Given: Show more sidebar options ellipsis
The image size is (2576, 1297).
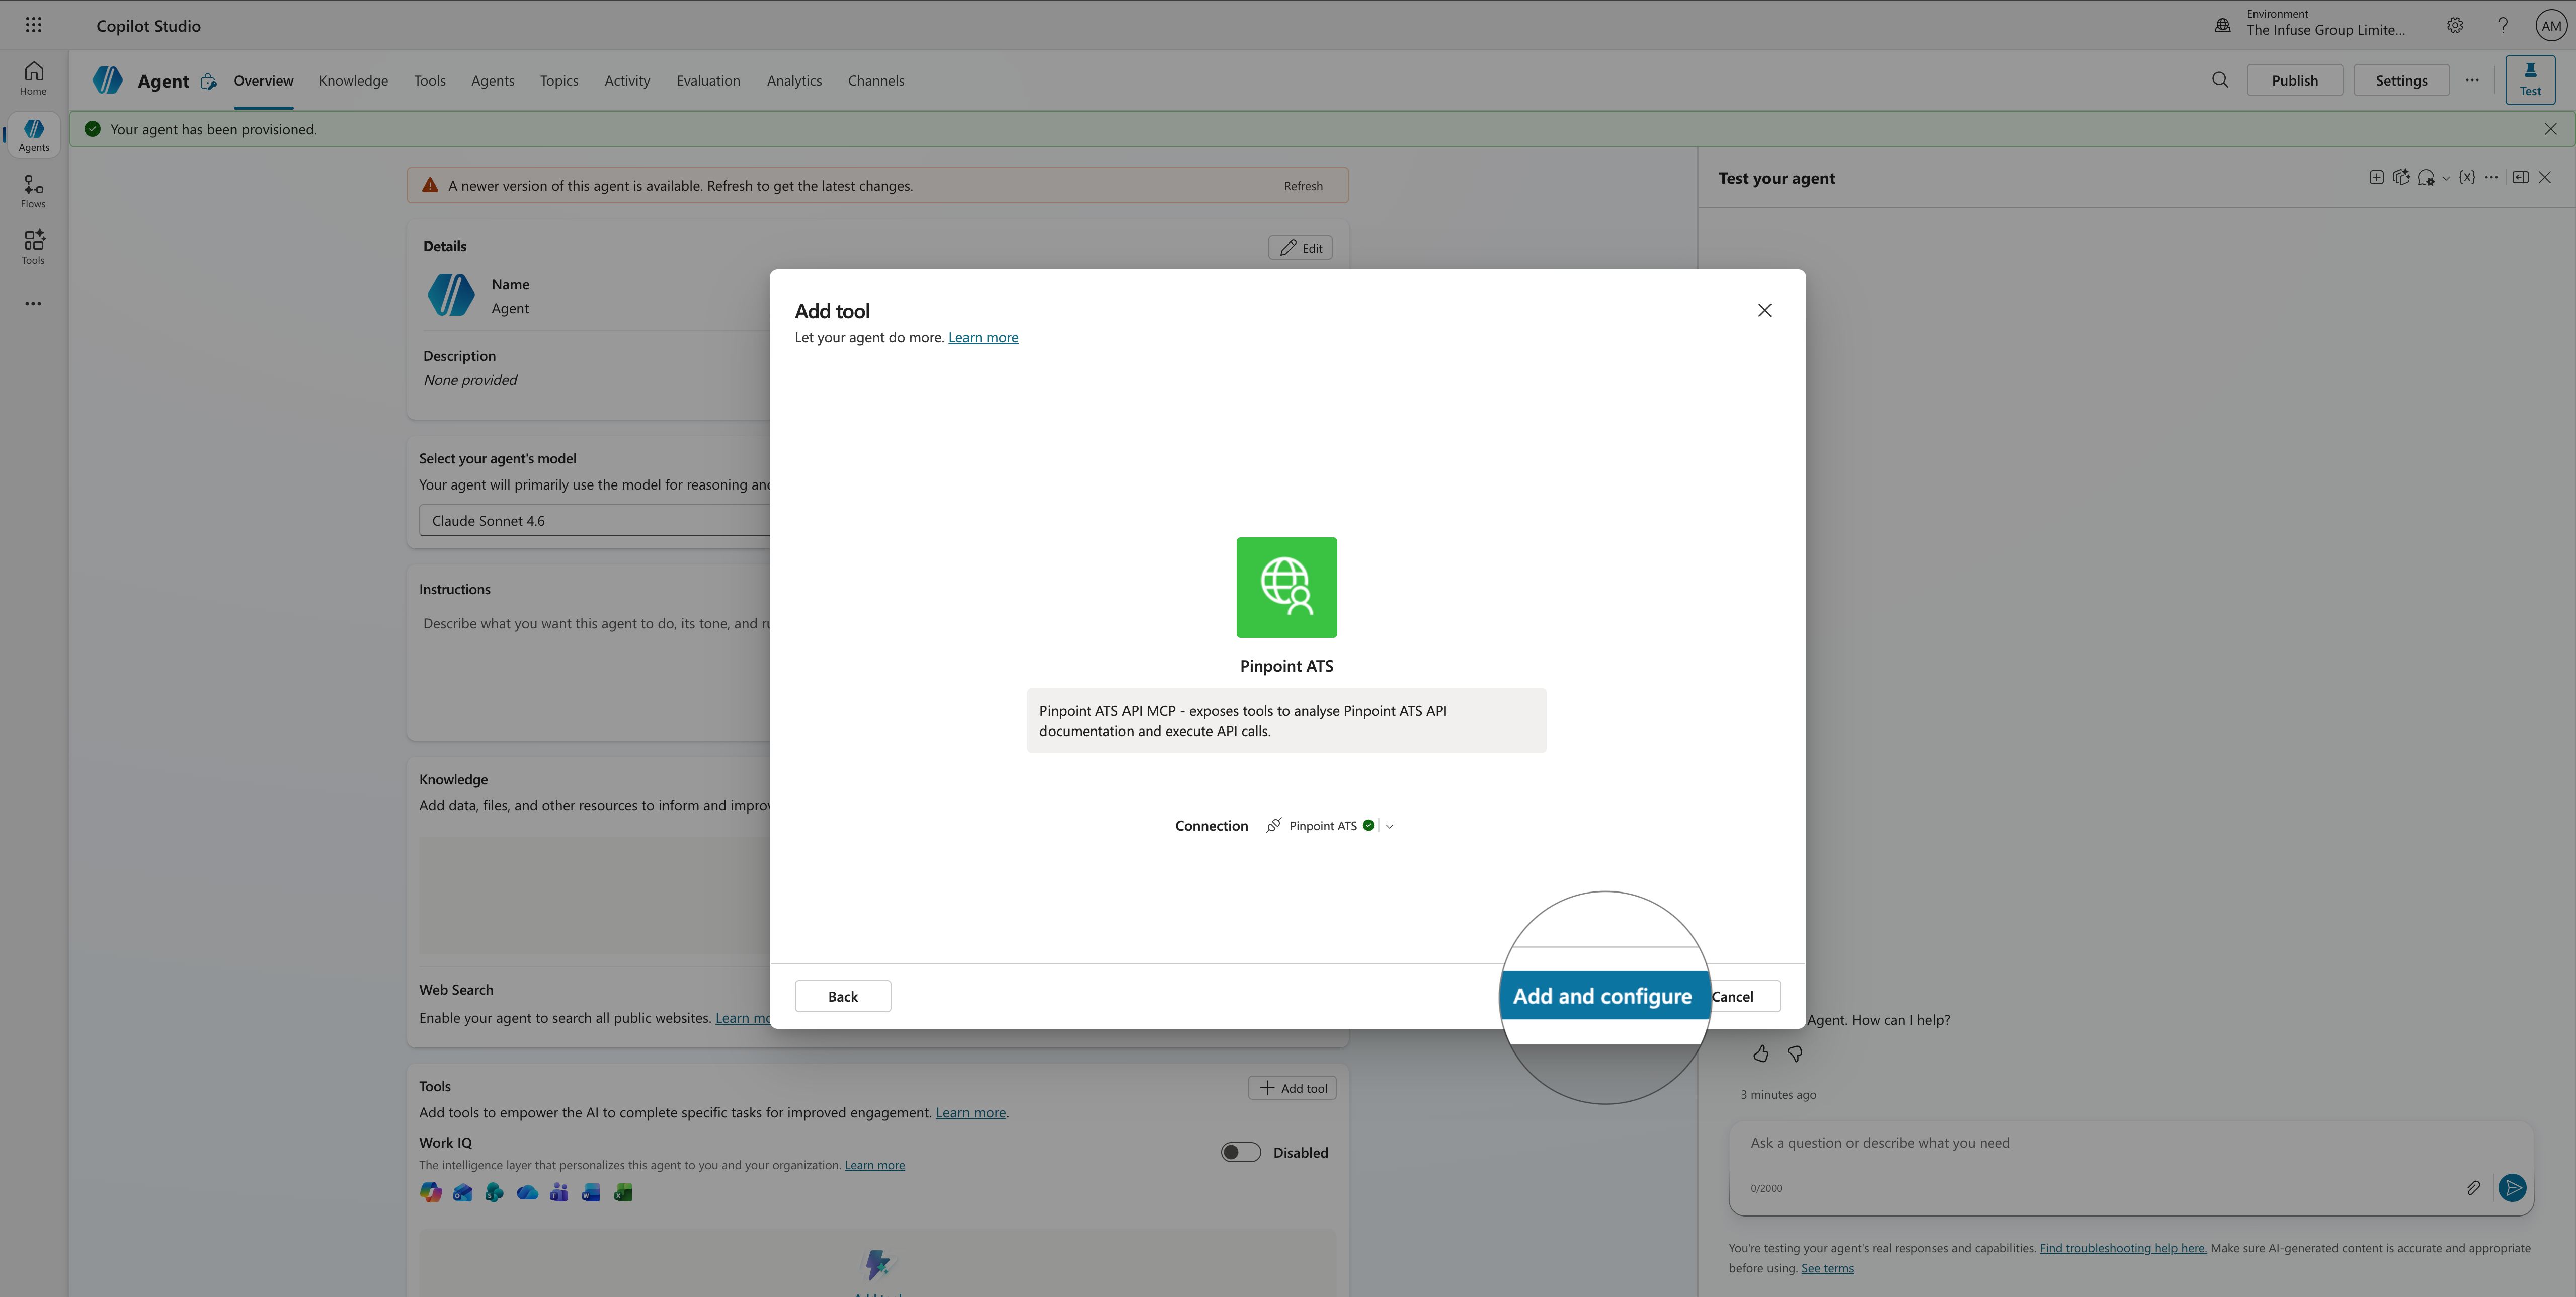Looking at the screenshot, I should coord(33,304).
